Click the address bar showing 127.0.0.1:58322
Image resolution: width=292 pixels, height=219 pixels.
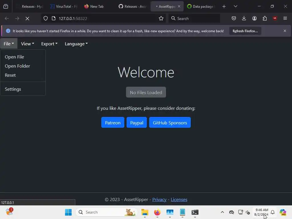coord(103,19)
